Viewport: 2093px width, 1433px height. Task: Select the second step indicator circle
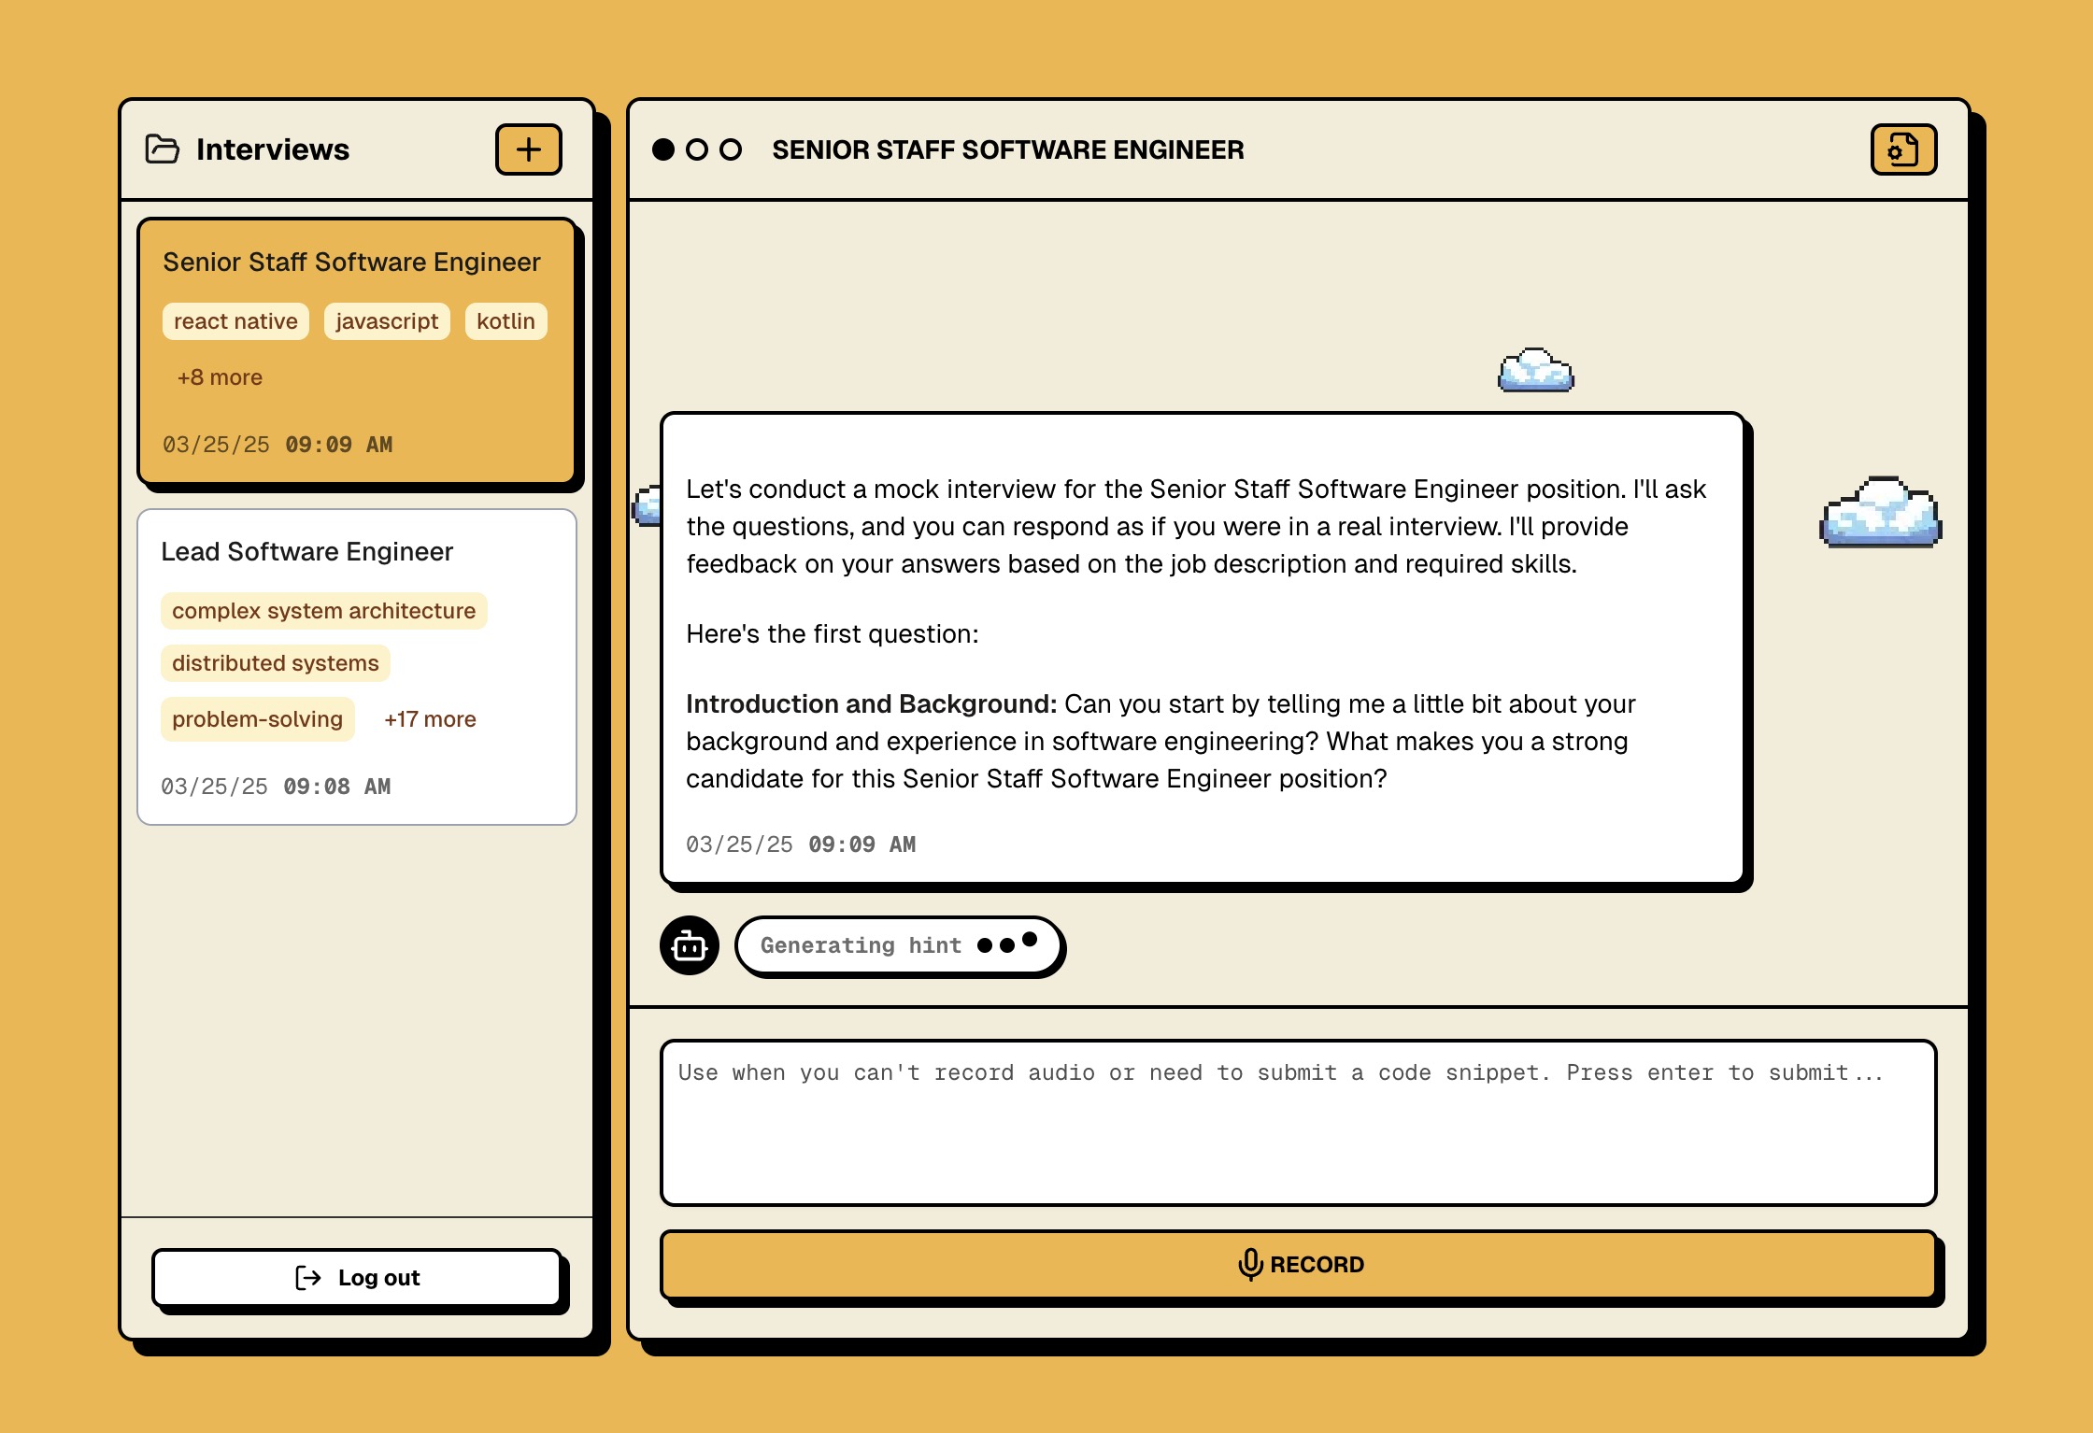tap(696, 149)
